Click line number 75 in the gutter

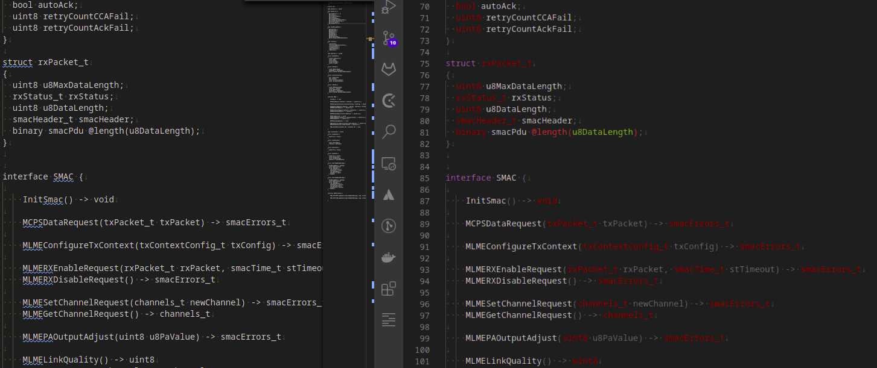[x=424, y=64]
